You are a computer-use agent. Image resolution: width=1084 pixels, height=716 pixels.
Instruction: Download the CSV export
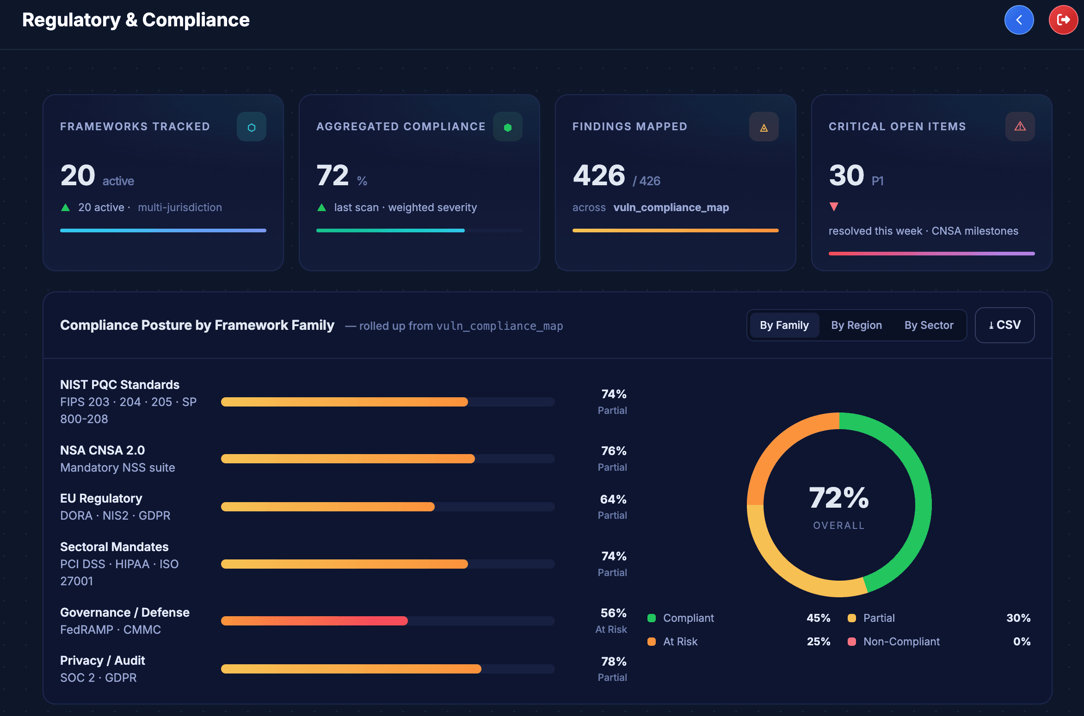(x=1005, y=325)
